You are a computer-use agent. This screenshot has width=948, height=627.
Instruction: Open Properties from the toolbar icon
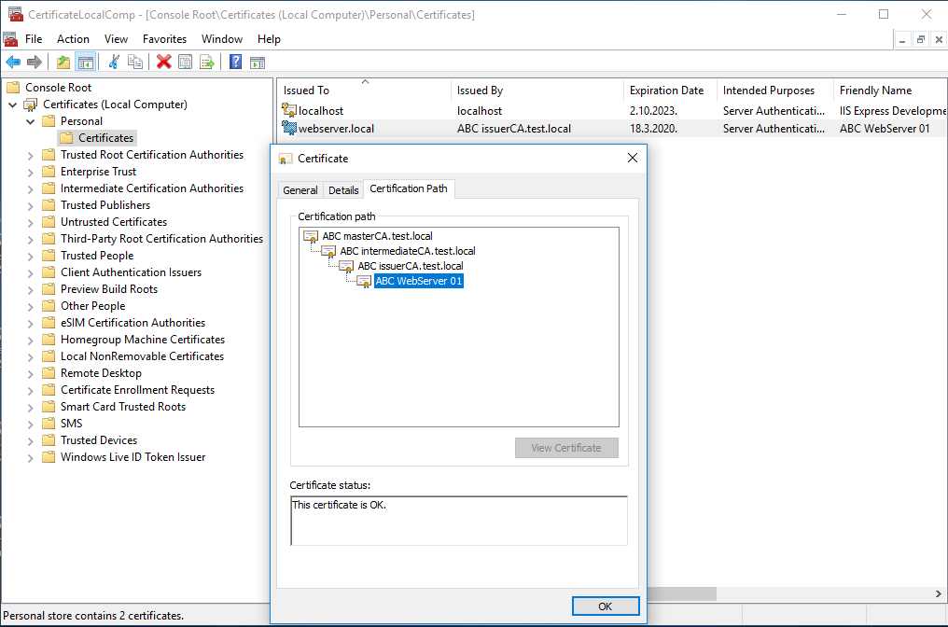click(x=186, y=62)
